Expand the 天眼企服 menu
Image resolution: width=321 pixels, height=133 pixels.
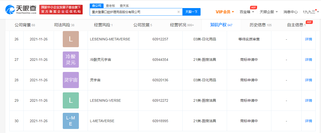pos(269,12)
